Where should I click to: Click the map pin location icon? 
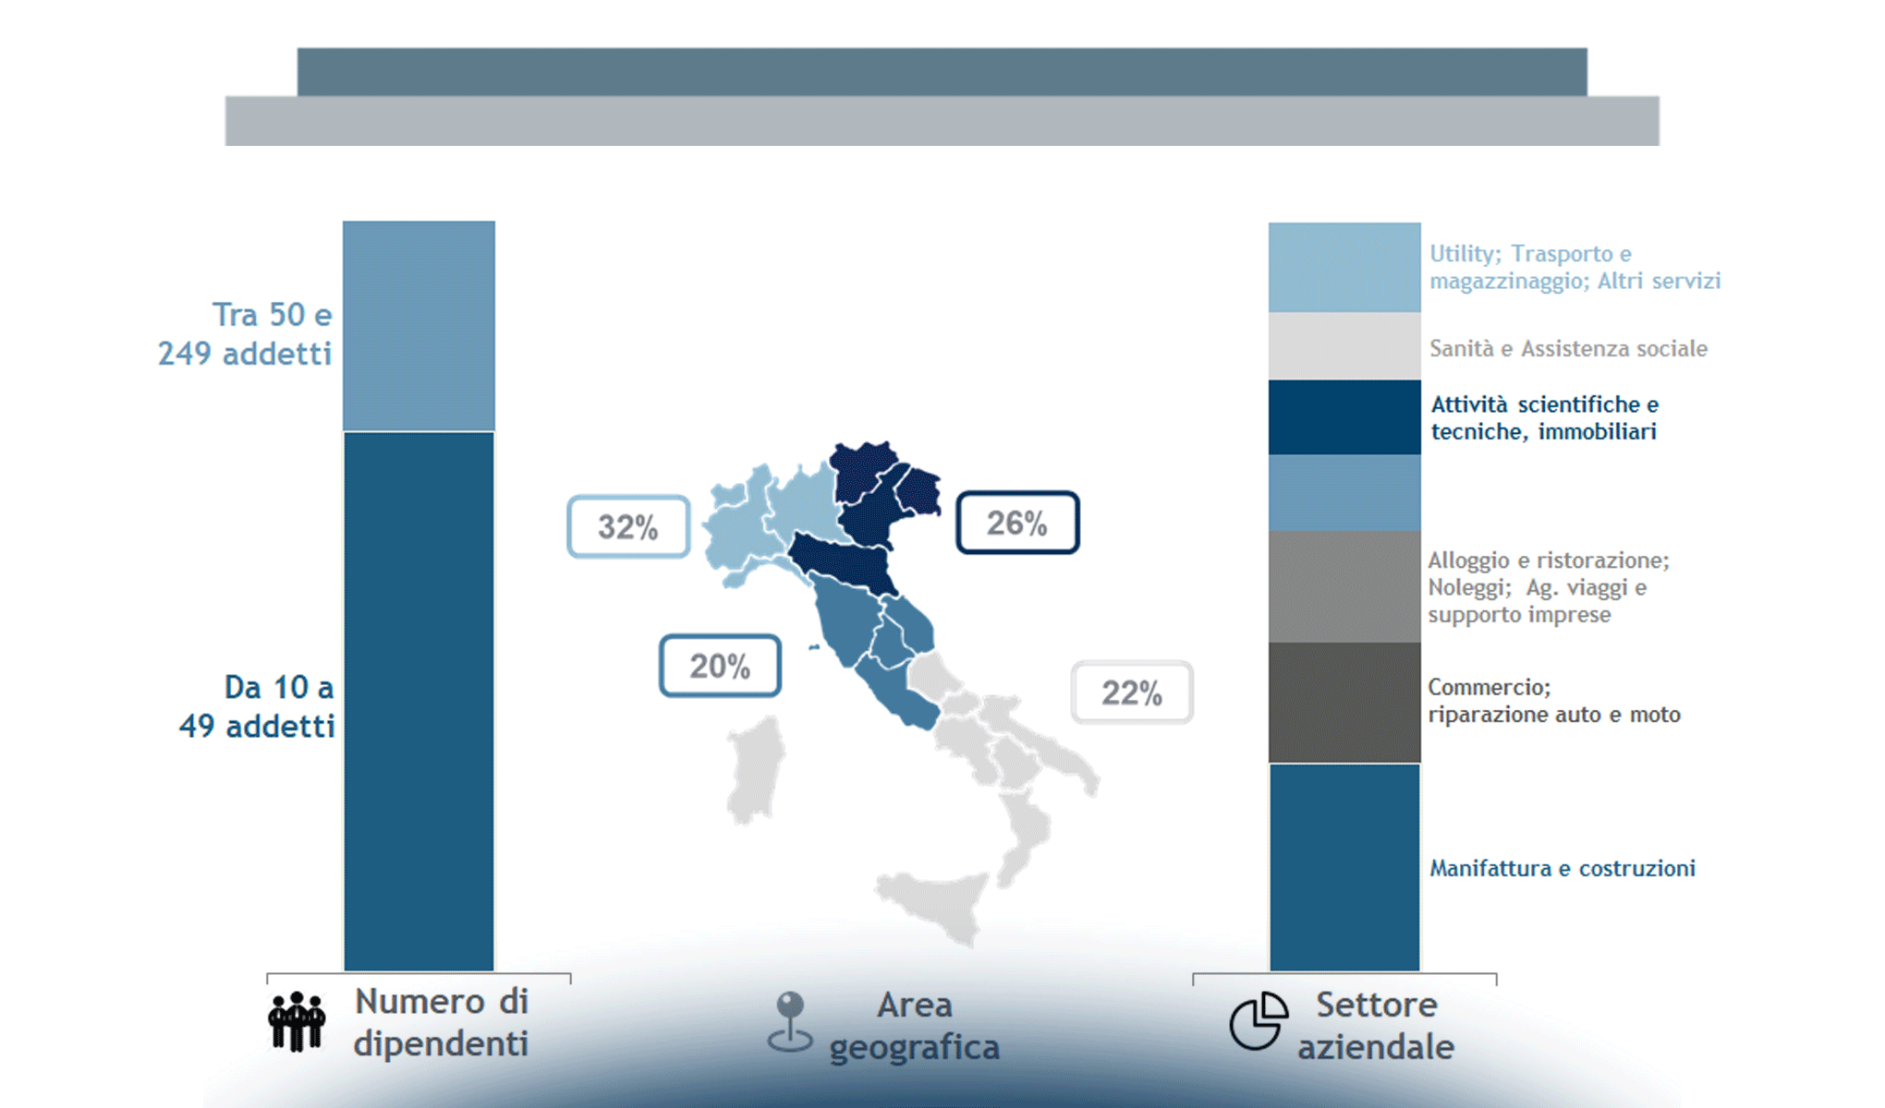coord(790,1022)
